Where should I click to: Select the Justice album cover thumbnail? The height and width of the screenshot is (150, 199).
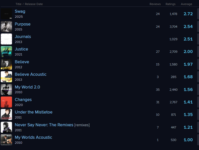coord(6,51)
